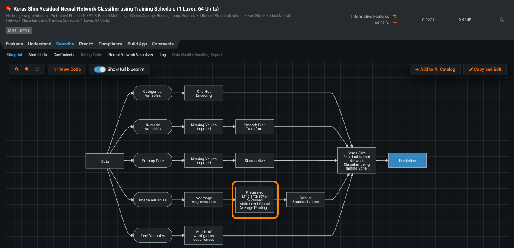Switch to the Evaluate tab
The height and width of the screenshot is (248, 514).
[x=14, y=44]
